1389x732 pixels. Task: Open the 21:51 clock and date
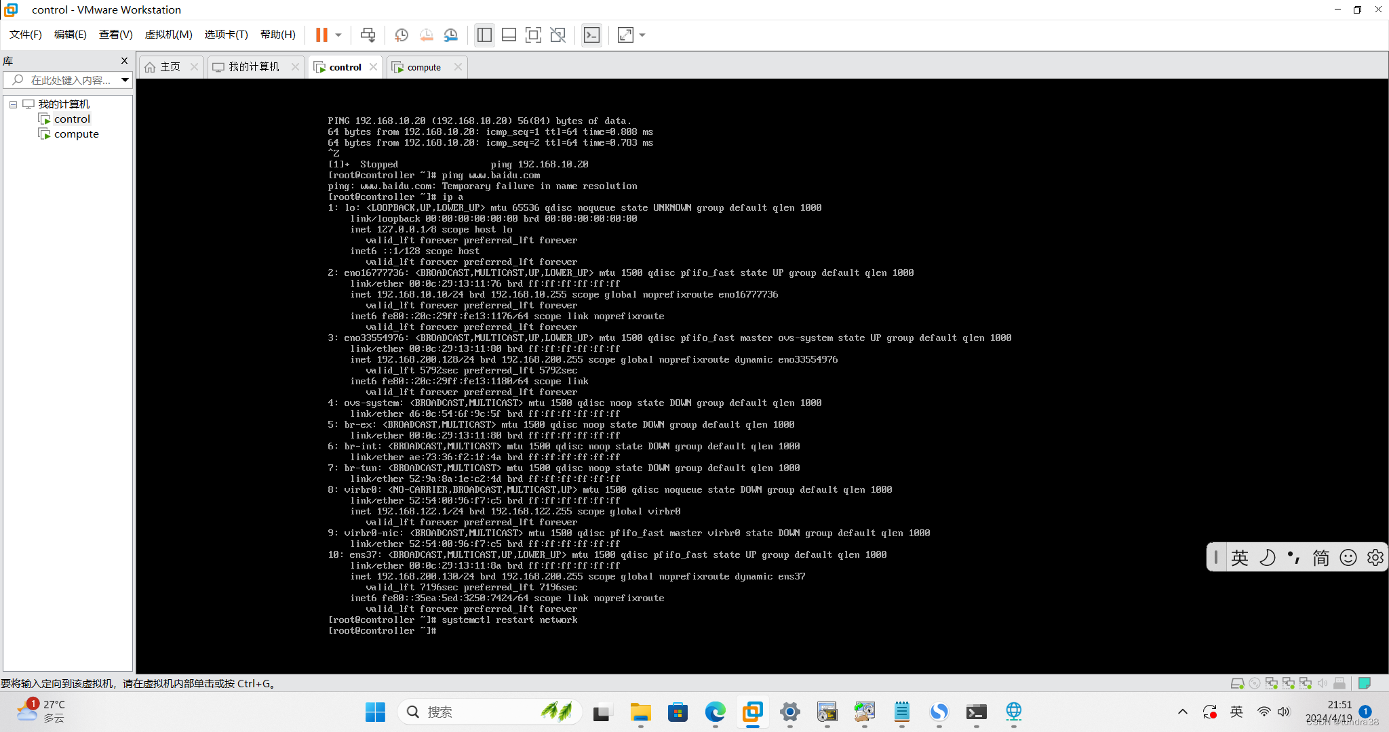1329,712
